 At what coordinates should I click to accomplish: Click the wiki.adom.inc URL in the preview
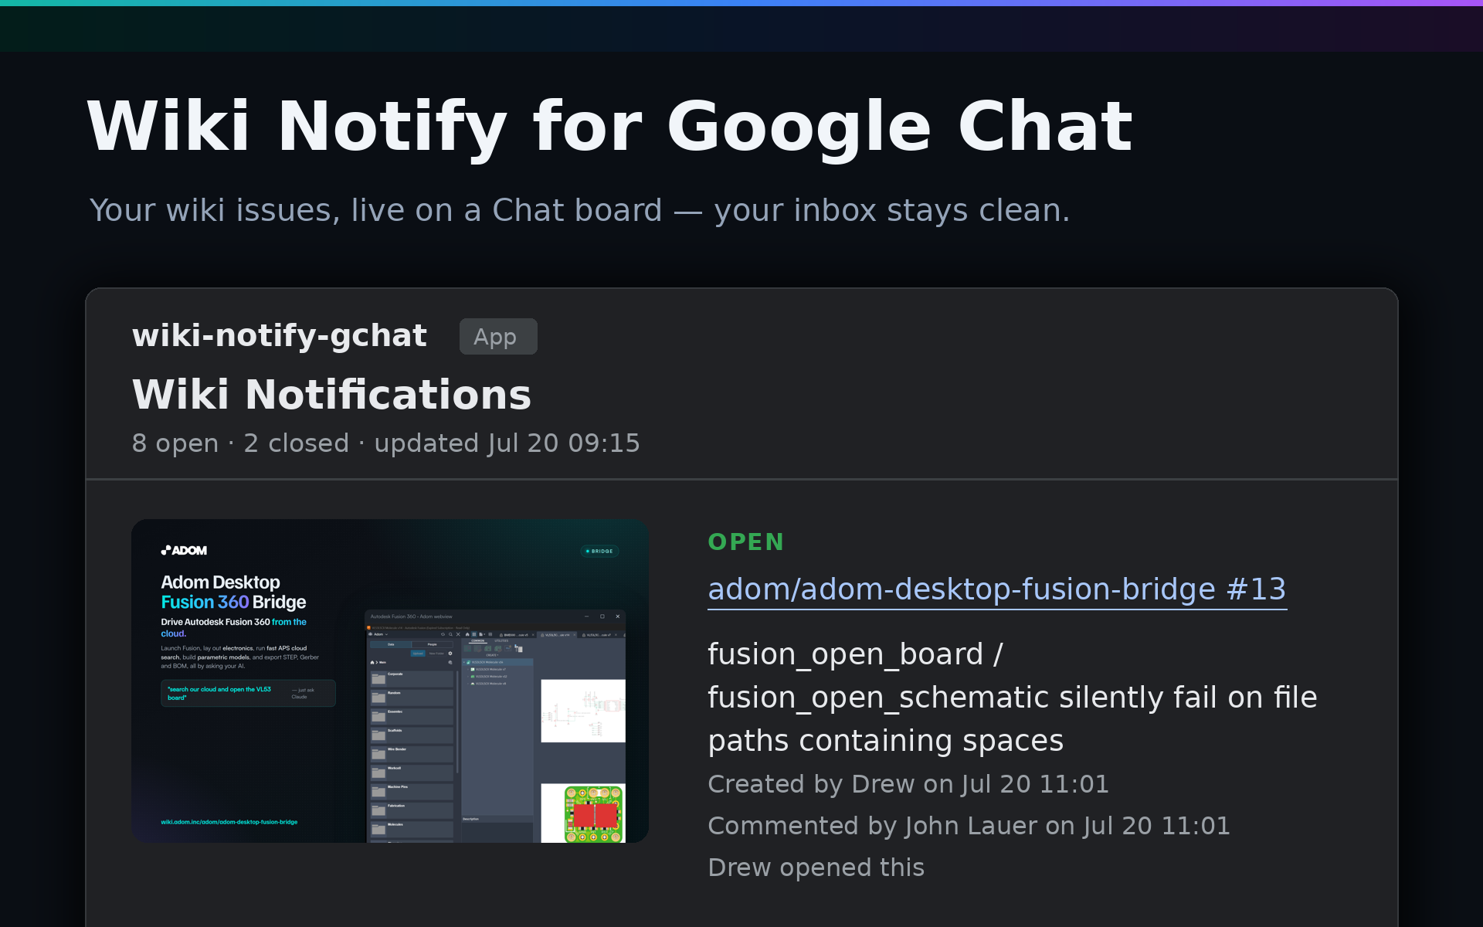229,822
